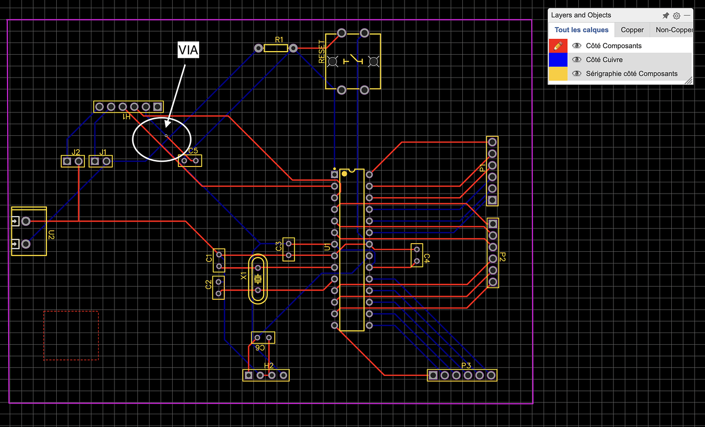Screen dimensions: 705x427
Task: Click the pin icon on the Layers panel
Action: point(666,15)
